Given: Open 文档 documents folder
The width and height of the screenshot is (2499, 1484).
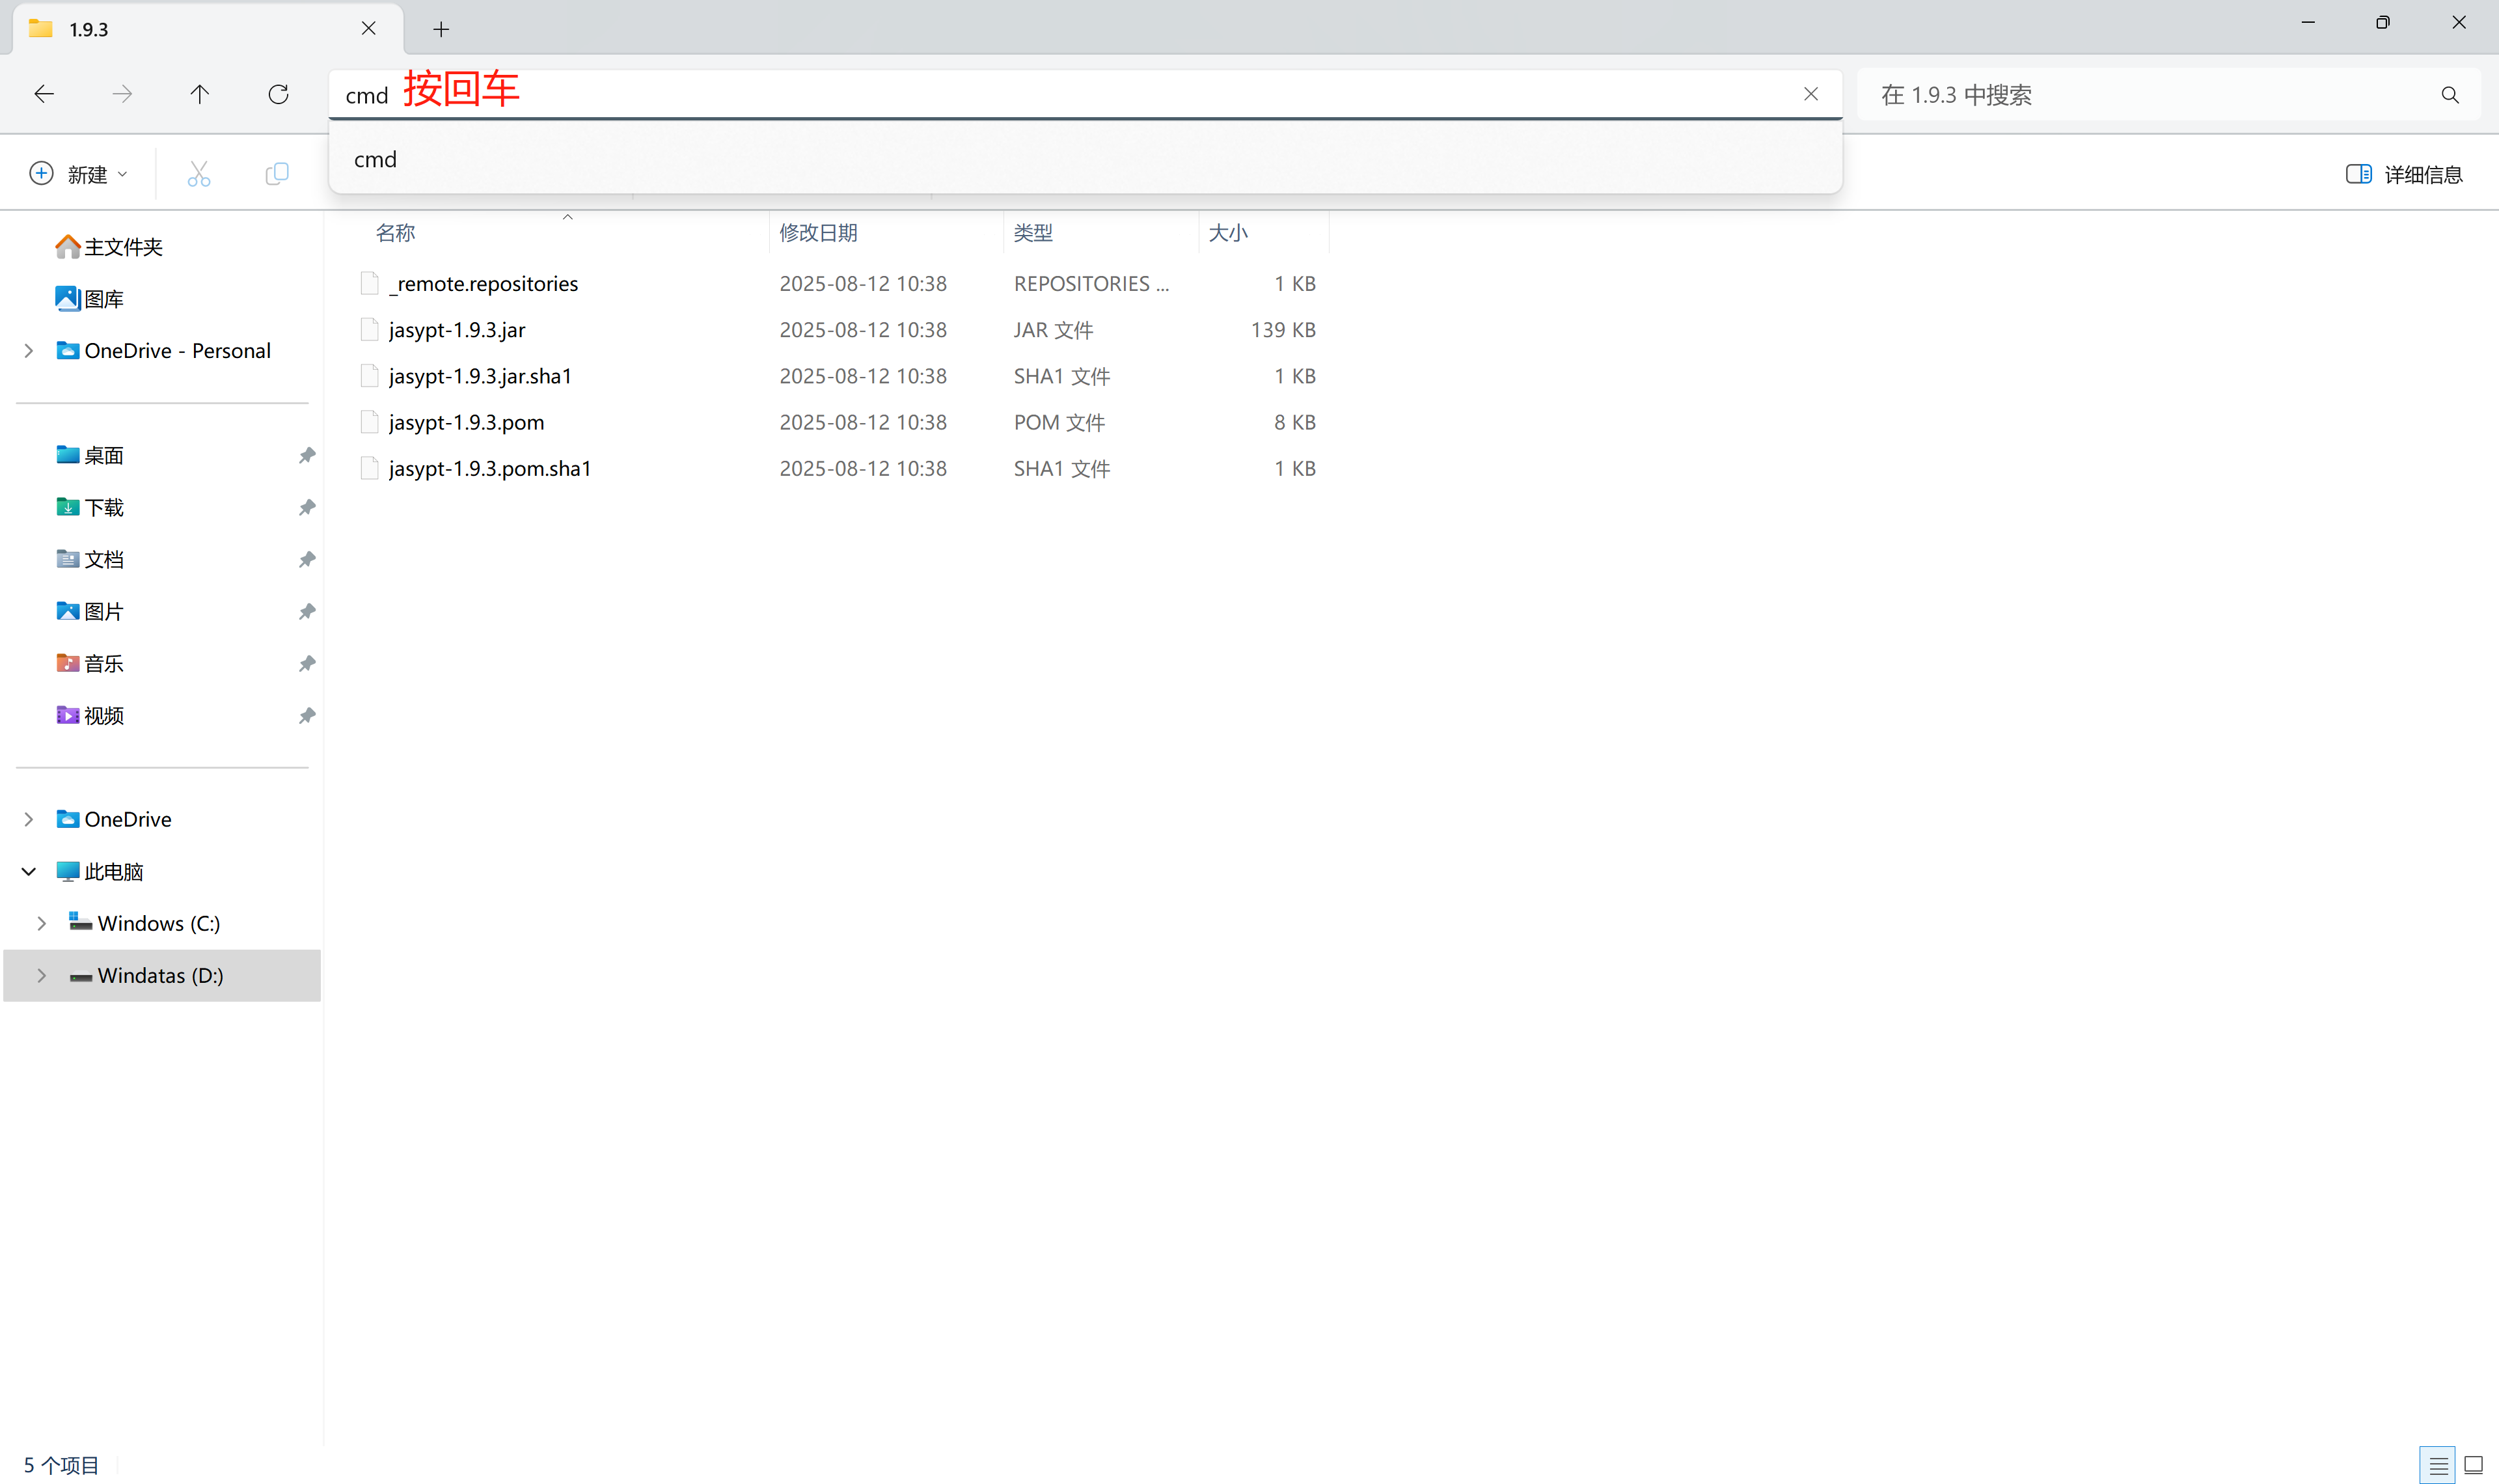Looking at the screenshot, I should pyautogui.click(x=90, y=559).
